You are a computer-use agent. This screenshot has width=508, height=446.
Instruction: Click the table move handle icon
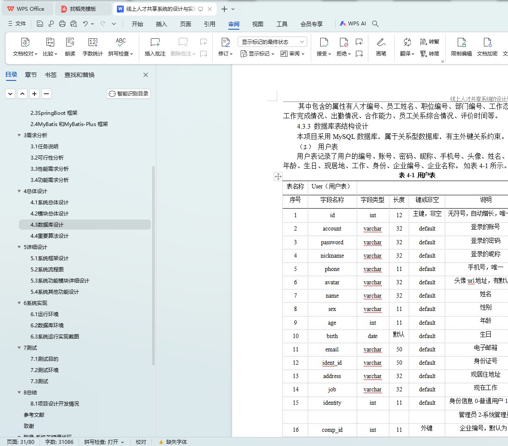tap(278, 177)
